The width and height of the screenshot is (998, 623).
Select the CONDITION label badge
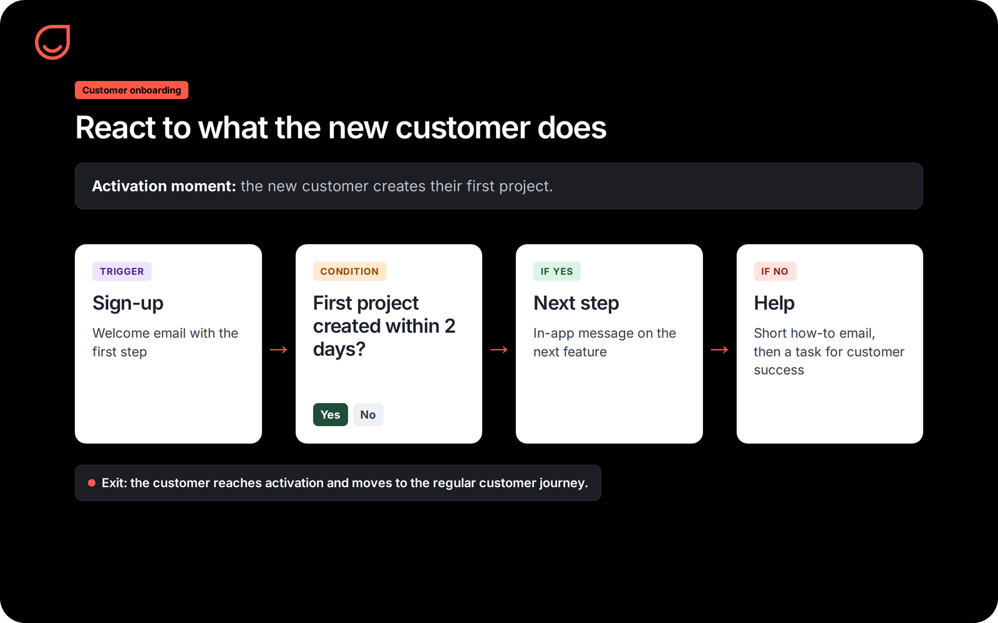click(349, 272)
